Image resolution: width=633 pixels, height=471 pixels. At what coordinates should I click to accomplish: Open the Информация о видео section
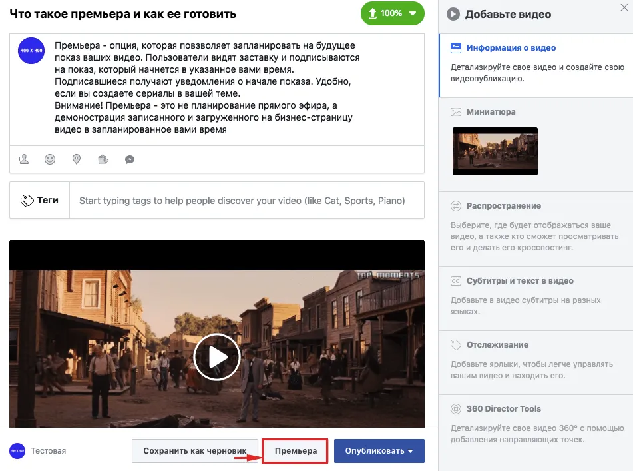(x=536, y=65)
